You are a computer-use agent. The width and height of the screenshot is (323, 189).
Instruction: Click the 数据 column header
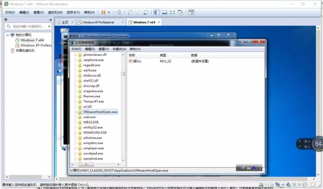(x=194, y=55)
